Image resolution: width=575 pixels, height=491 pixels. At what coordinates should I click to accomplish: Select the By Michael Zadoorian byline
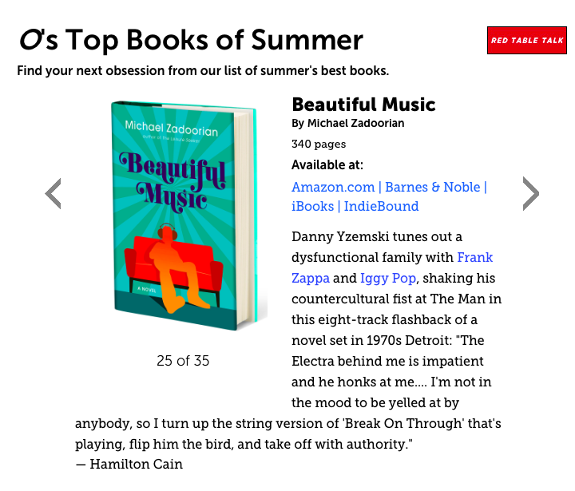(x=347, y=124)
